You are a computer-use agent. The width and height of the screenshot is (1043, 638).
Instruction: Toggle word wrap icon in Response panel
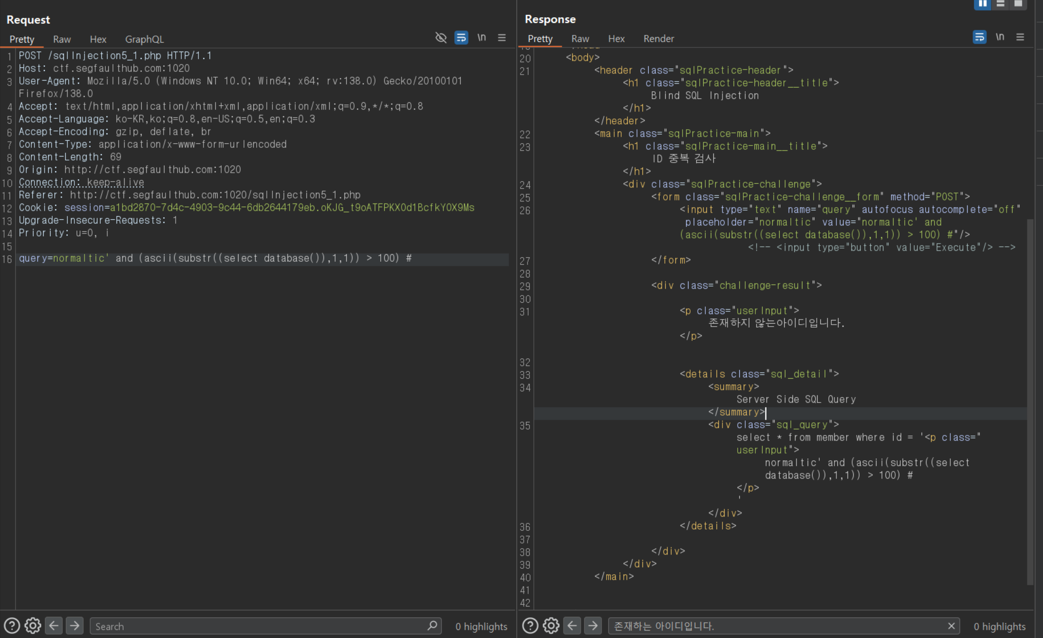[x=980, y=37]
